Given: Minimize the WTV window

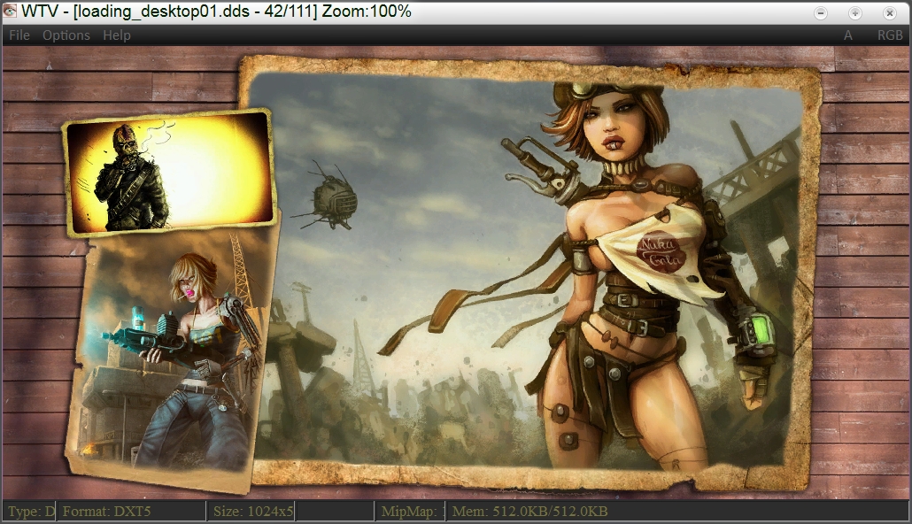Looking at the screenshot, I should [821, 12].
